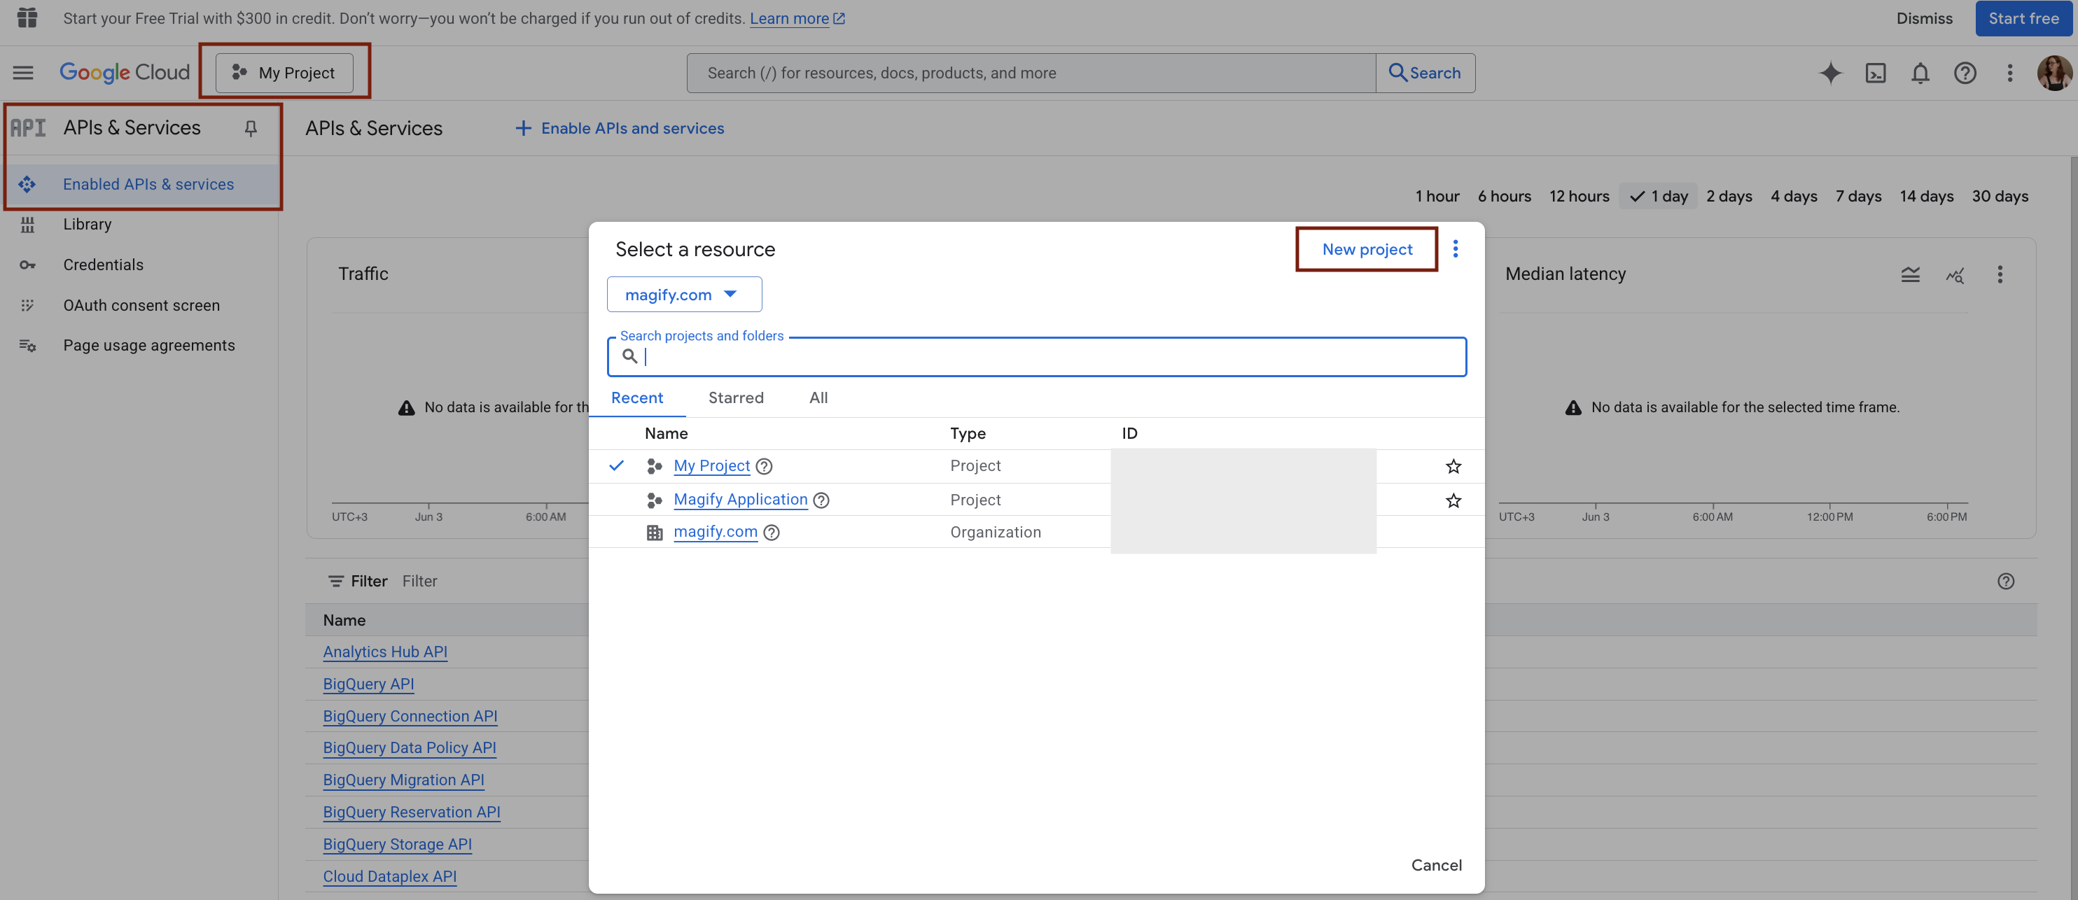Expand the magify.com organization dropdown

coord(683,295)
